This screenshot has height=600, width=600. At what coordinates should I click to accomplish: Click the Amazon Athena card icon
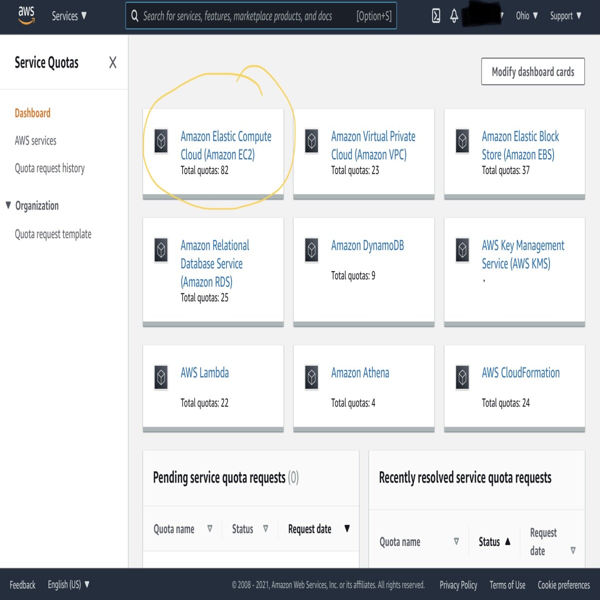pyautogui.click(x=311, y=377)
